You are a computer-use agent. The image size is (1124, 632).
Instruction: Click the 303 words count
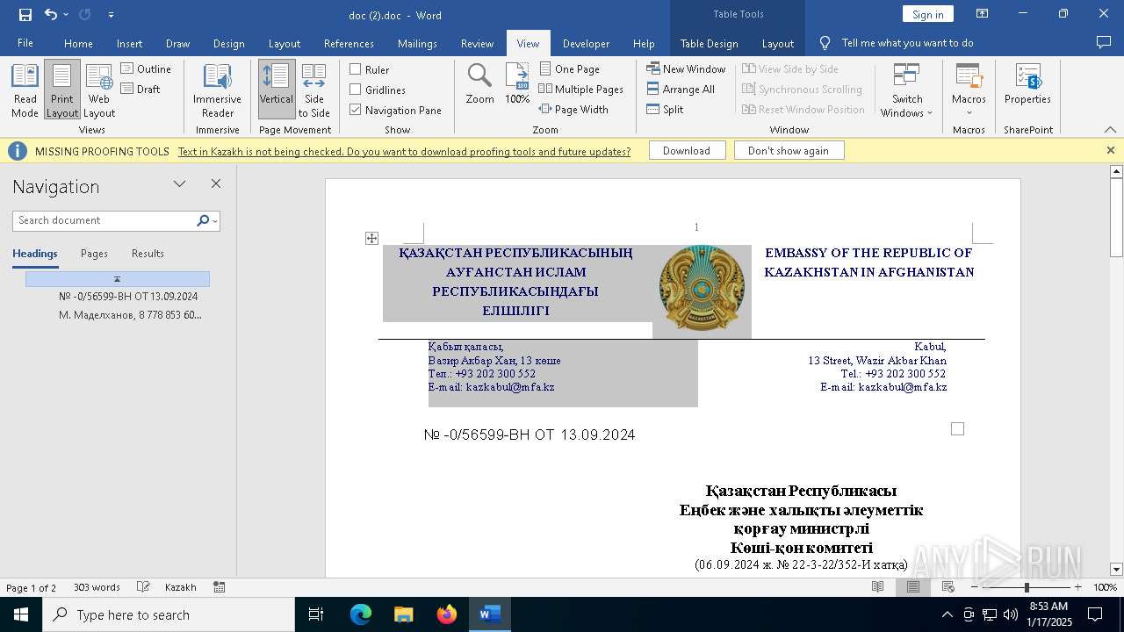coord(97,587)
